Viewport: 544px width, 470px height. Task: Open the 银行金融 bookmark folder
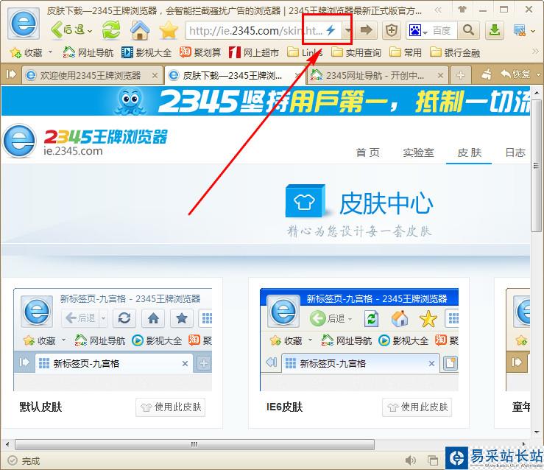[455, 52]
